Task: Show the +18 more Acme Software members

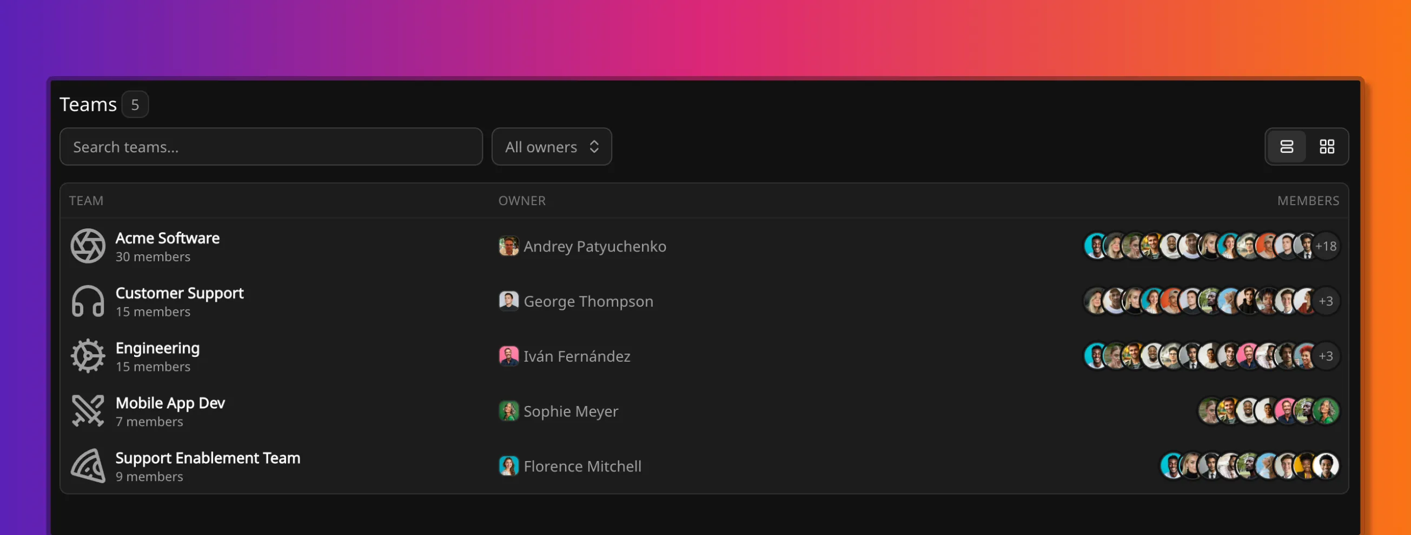Action: pyautogui.click(x=1326, y=246)
